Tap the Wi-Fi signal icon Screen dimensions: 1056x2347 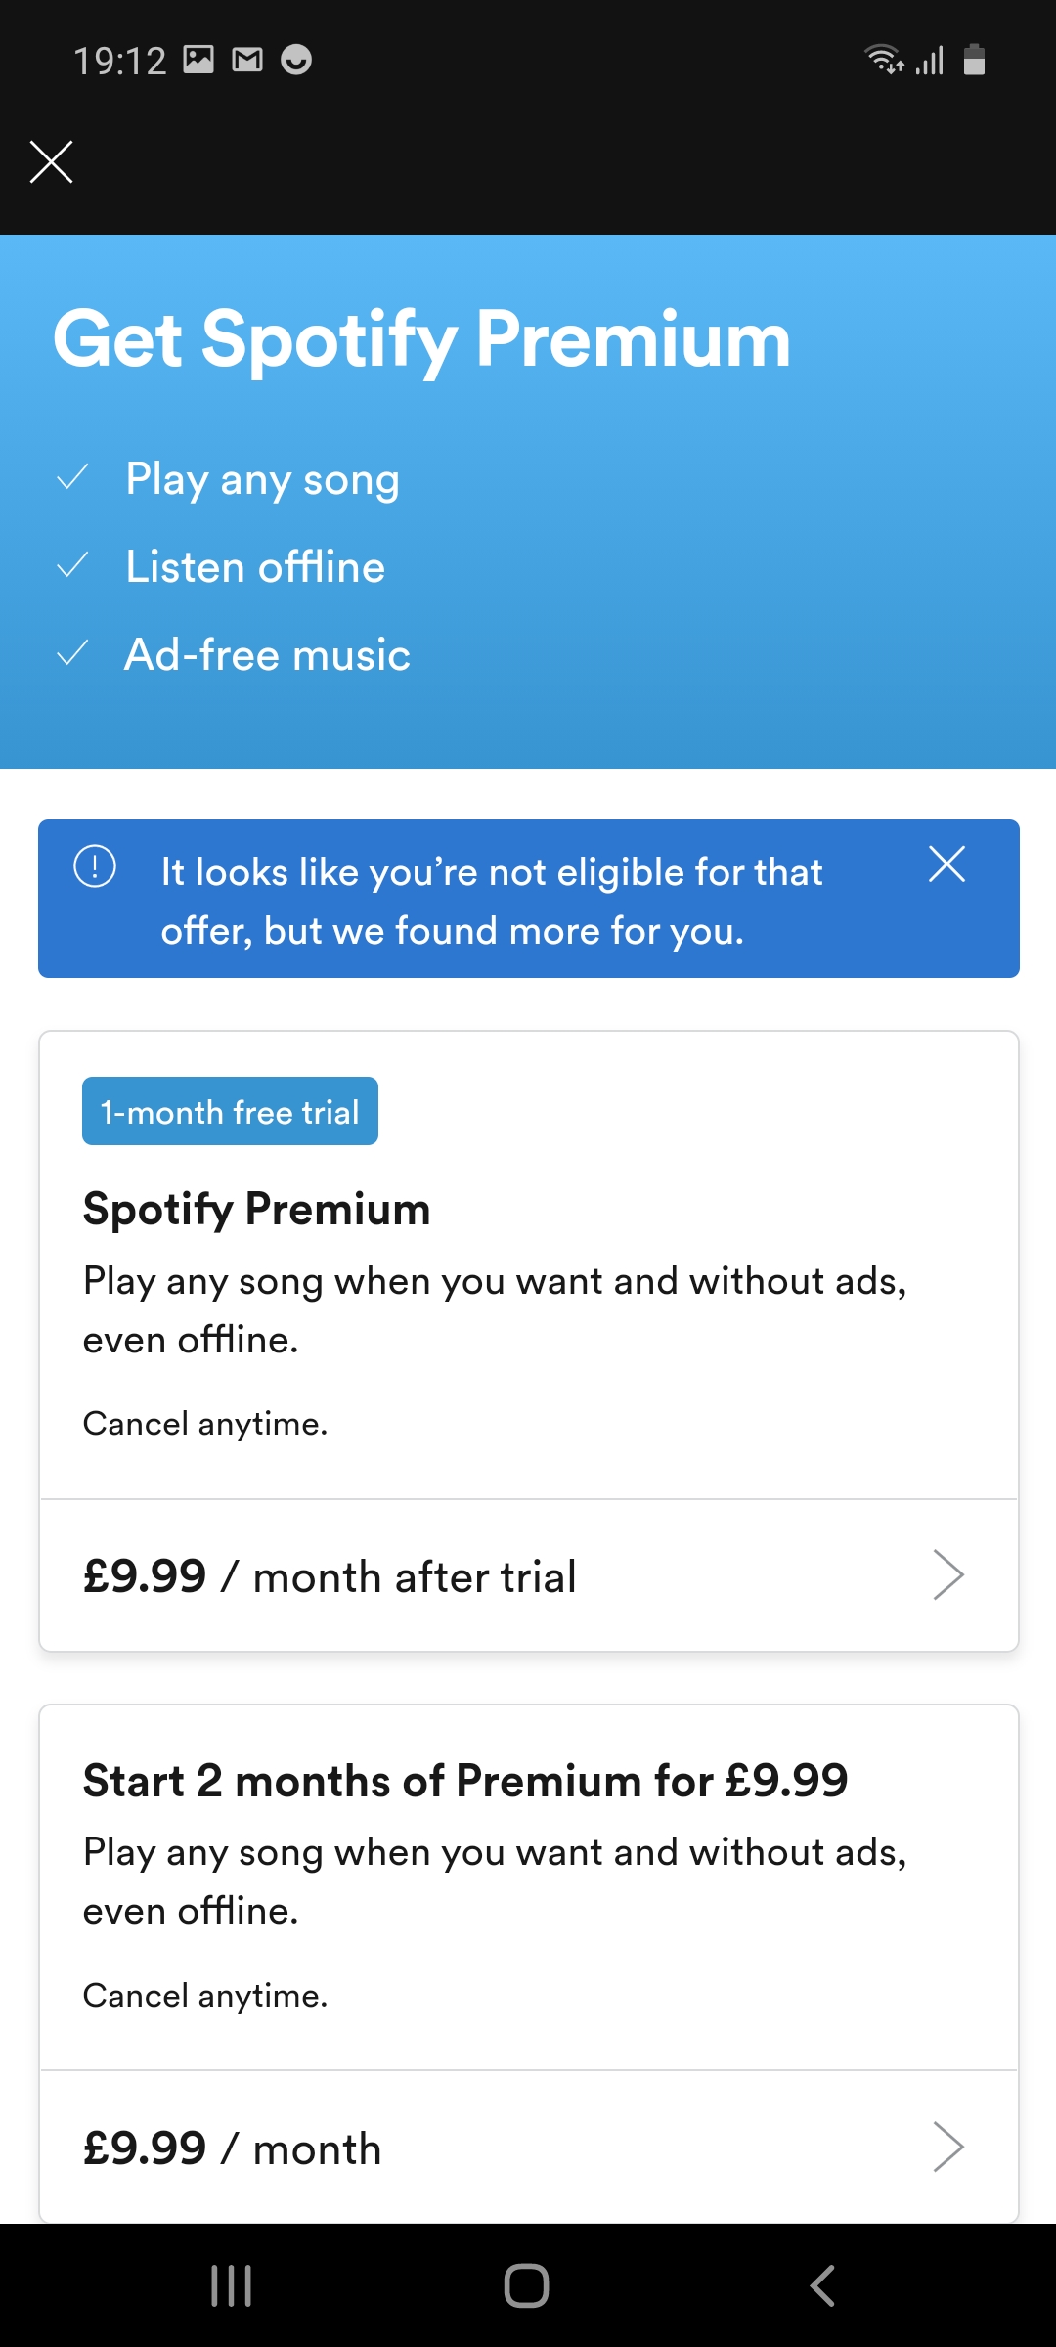click(x=883, y=61)
